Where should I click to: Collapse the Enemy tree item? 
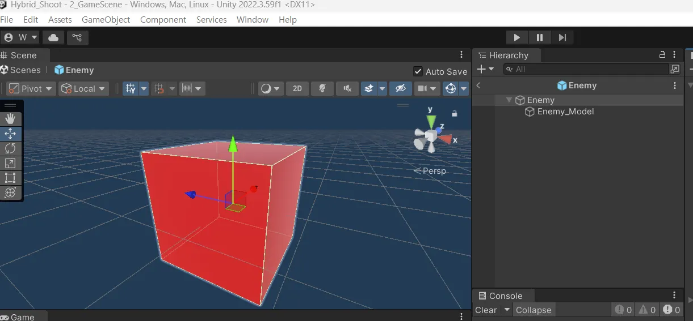point(509,100)
